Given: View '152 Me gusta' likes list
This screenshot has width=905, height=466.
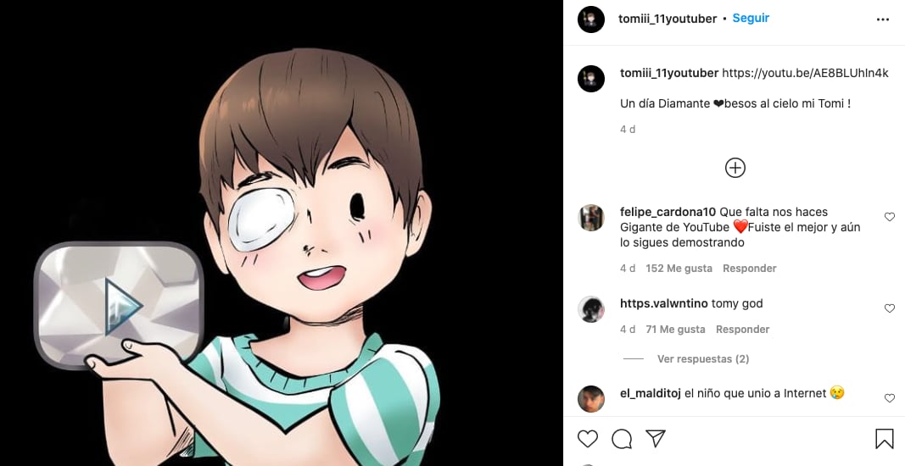Looking at the screenshot, I should pyautogui.click(x=679, y=269).
